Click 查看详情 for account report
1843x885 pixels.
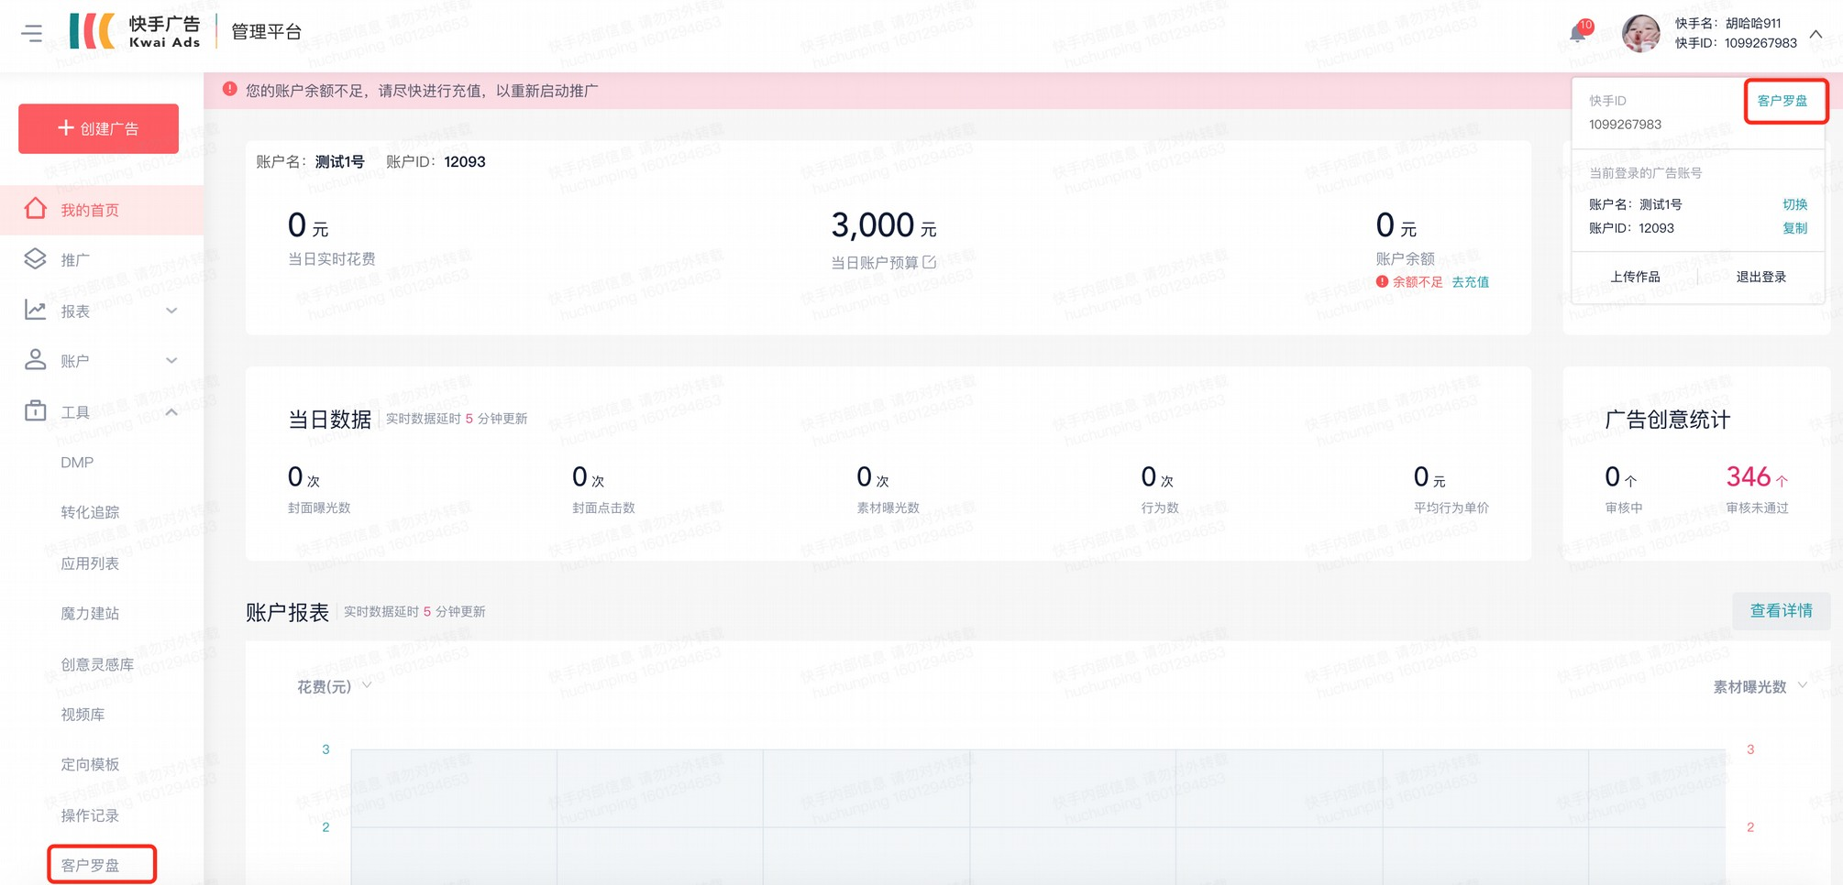point(1780,611)
